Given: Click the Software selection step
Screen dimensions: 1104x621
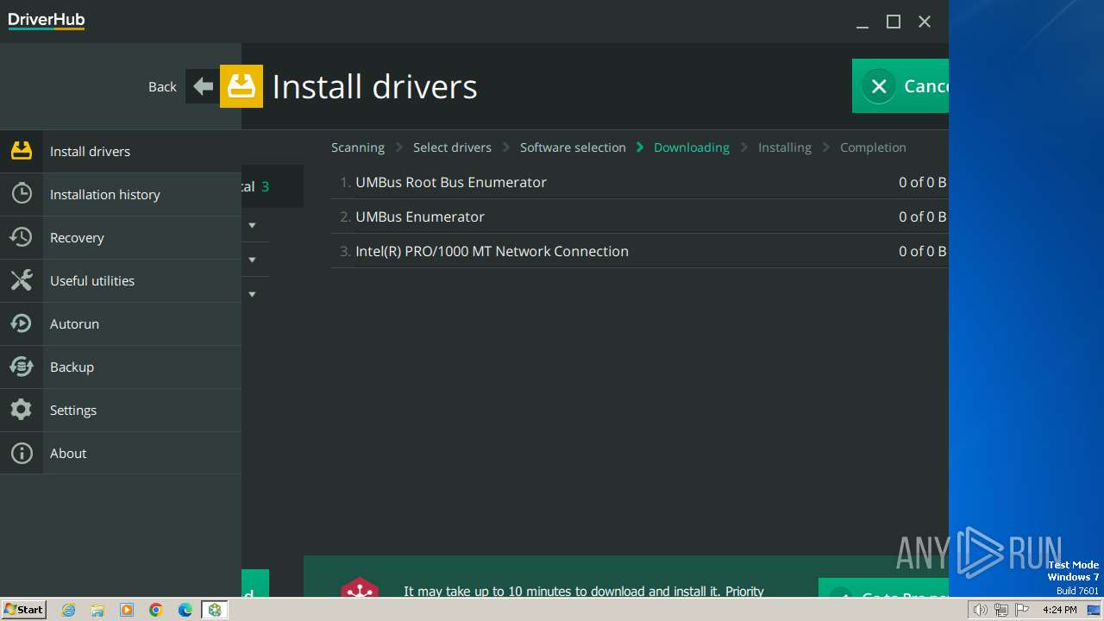Looking at the screenshot, I should (573, 147).
